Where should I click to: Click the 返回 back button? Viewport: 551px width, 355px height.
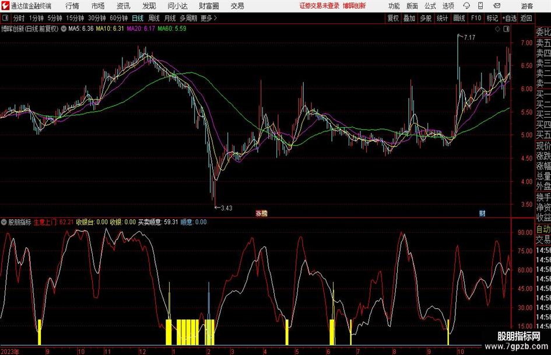526,18
